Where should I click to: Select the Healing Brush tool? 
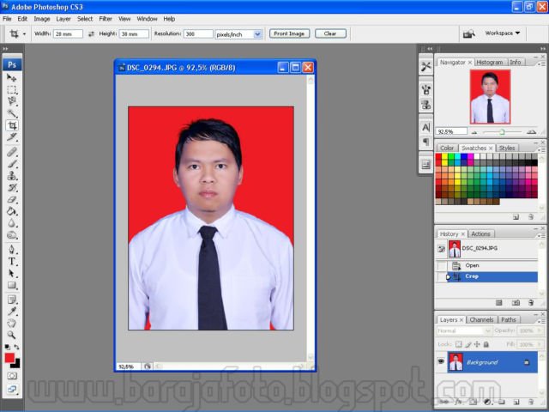click(x=11, y=152)
